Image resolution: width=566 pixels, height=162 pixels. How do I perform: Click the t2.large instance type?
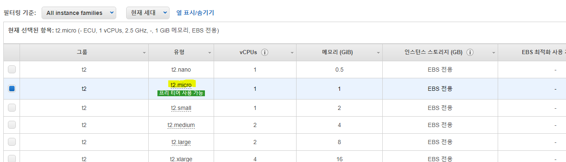(x=181, y=142)
